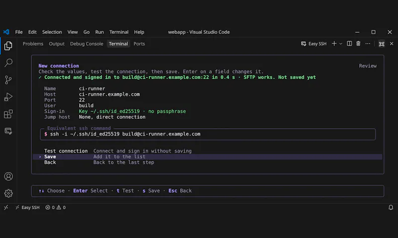
Task: Select the Terminal panel tab
Action: click(118, 44)
